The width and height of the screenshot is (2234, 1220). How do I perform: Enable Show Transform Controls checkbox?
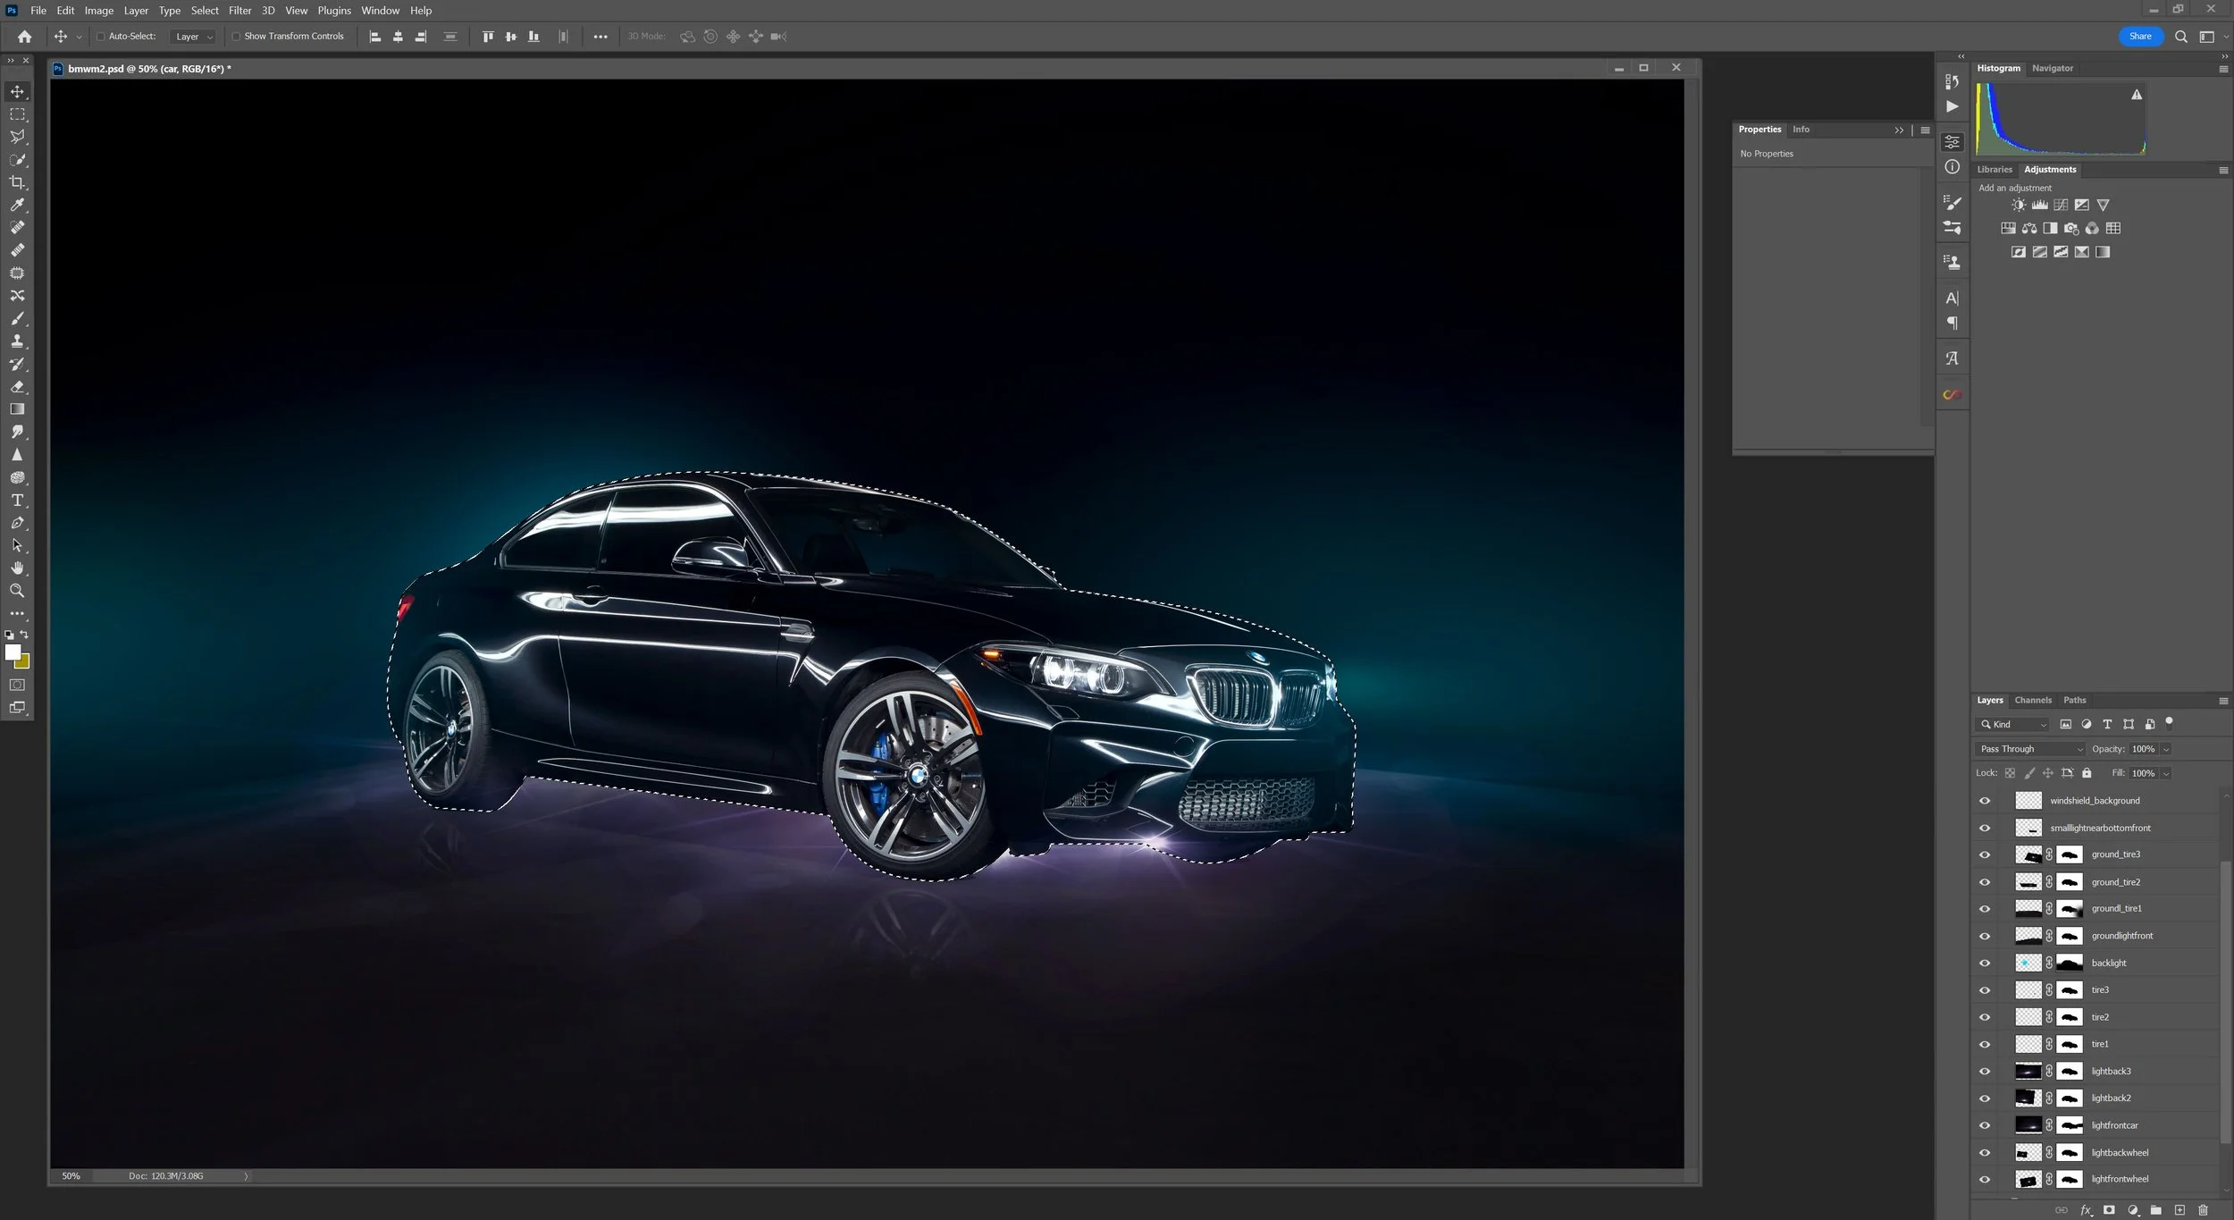click(236, 37)
